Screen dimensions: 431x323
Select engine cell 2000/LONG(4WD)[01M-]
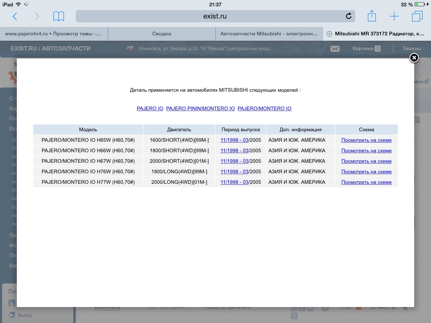pyautogui.click(x=179, y=182)
